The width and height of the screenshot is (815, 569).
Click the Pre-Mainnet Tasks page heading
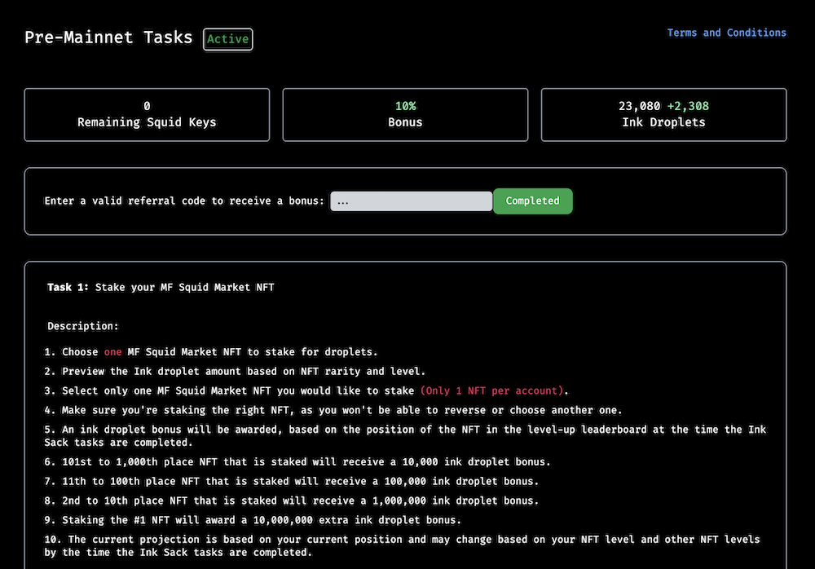pos(108,37)
